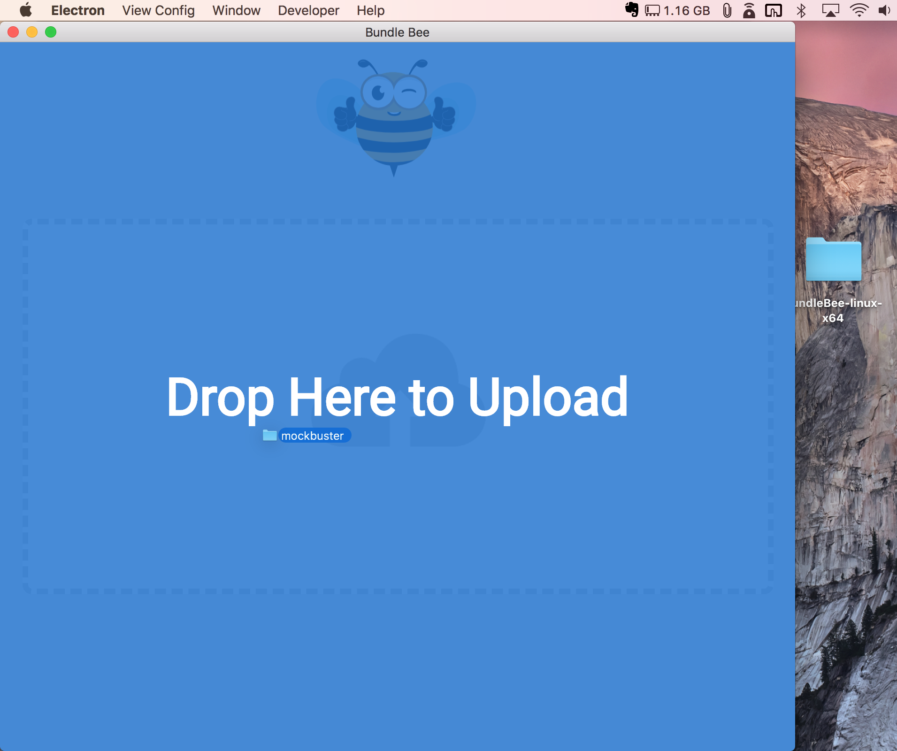Select the BundleBee-linux-x64 desktop folder

pos(834,259)
